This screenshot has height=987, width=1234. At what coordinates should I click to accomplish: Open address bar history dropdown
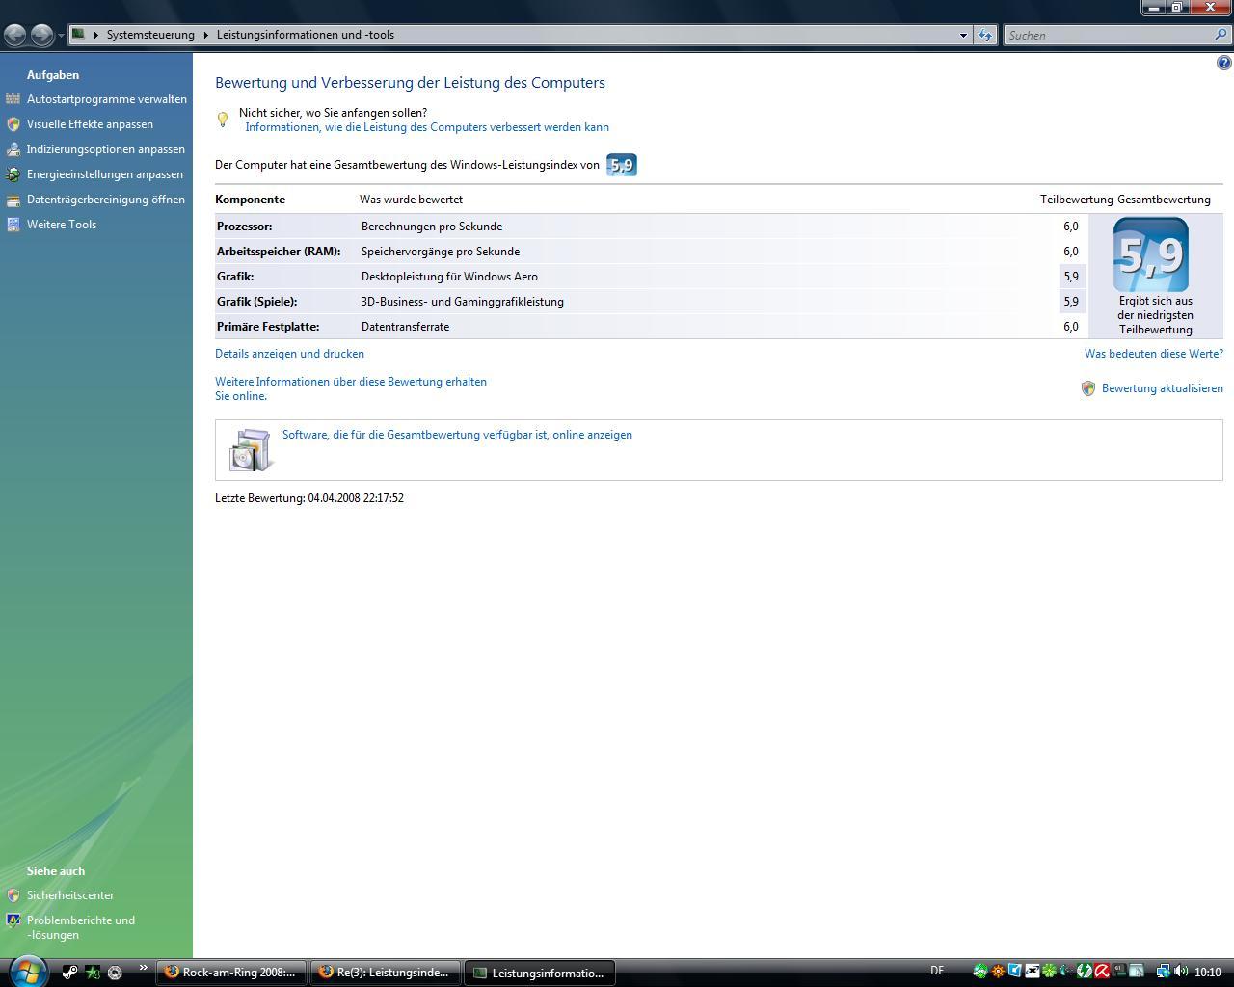(962, 36)
